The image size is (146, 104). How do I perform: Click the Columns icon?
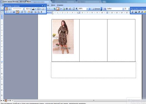point(67,9)
